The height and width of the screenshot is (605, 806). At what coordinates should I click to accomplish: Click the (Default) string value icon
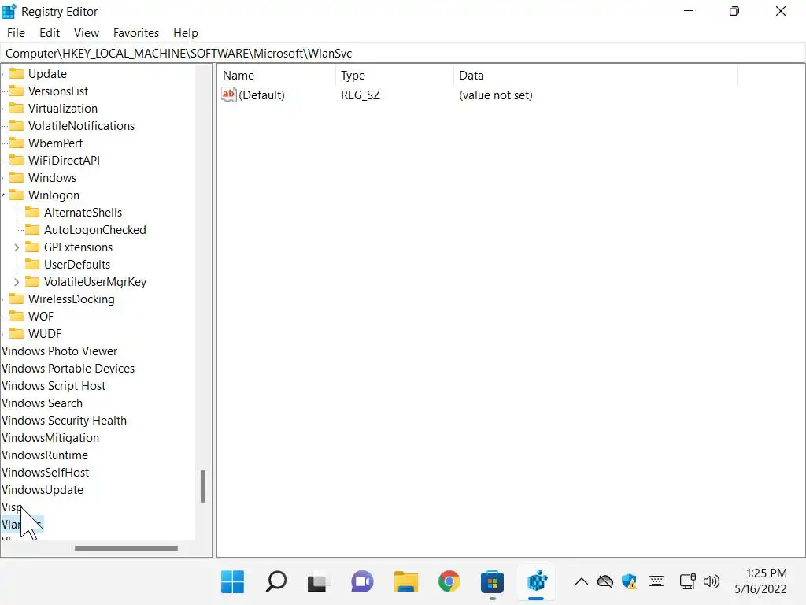point(229,95)
